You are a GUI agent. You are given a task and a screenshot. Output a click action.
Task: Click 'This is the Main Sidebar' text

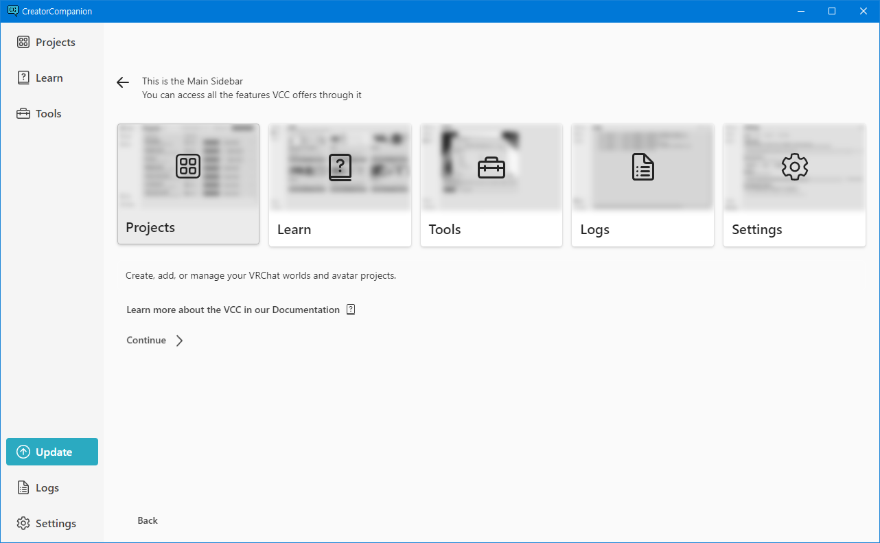(x=192, y=81)
